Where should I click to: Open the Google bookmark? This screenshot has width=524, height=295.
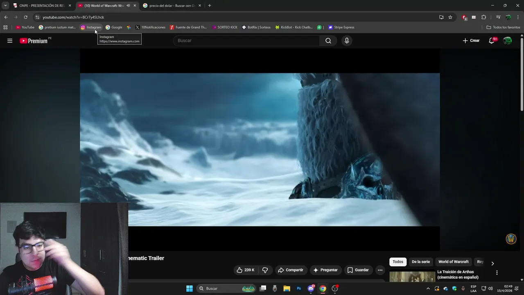click(114, 27)
